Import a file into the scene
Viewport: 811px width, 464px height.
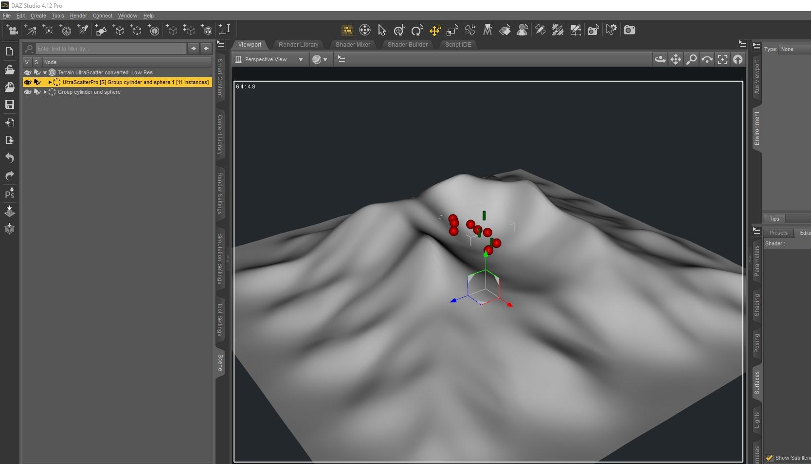(9, 122)
